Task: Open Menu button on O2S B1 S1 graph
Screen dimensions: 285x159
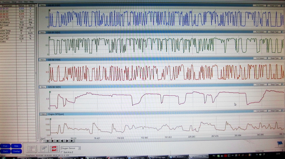Action: pos(42,6)
